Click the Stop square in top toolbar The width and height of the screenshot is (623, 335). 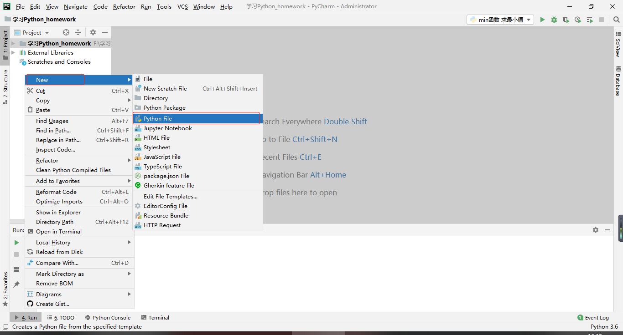(602, 20)
